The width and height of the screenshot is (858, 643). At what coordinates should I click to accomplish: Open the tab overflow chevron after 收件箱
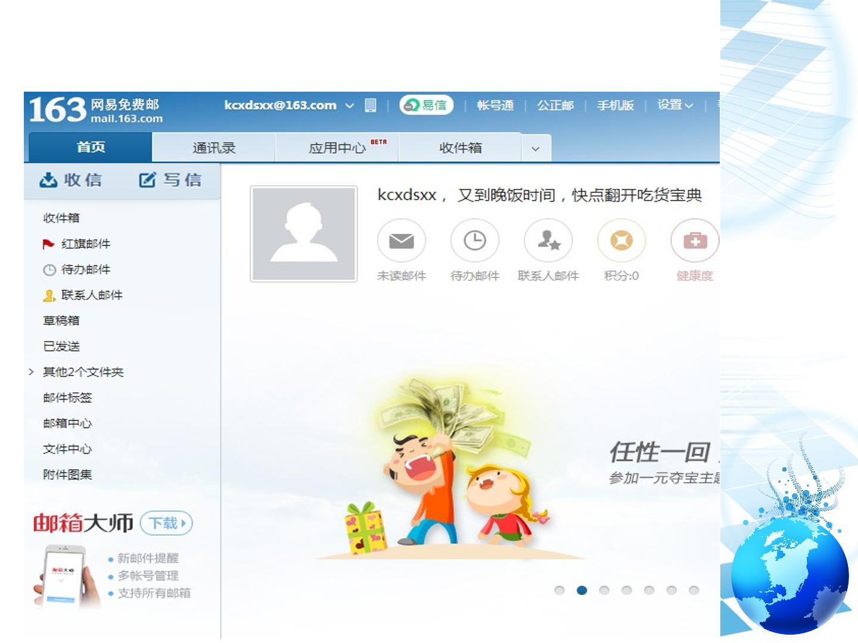536,149
